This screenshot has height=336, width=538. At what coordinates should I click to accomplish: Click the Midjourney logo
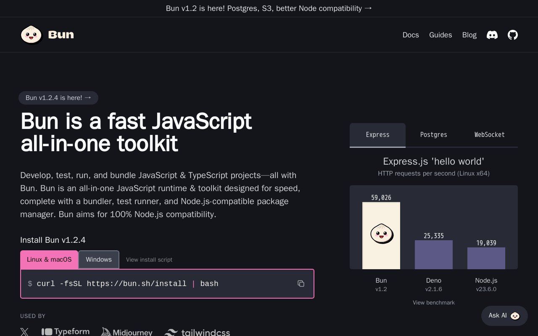tap(127, 332)
